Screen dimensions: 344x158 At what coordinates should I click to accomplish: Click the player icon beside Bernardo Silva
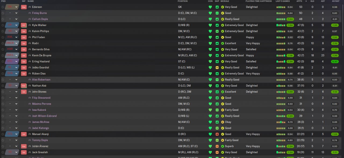tap(30, 49)
